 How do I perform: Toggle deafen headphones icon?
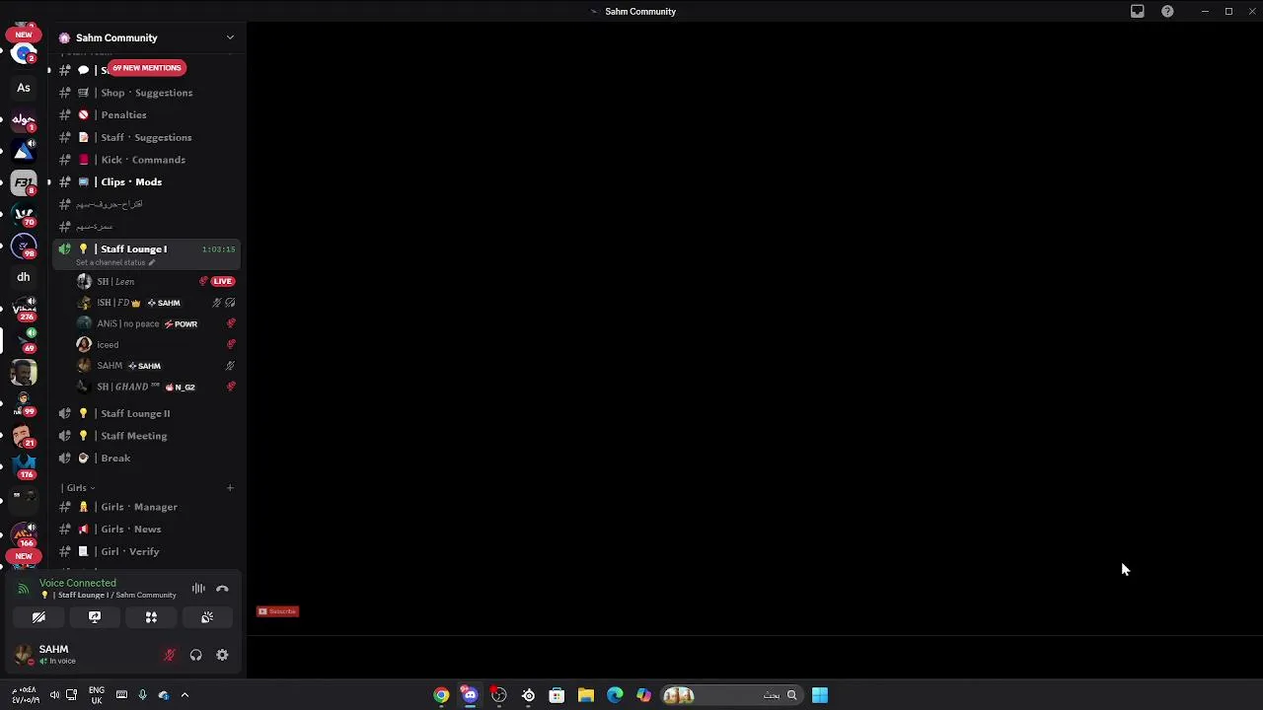pos(195,655)
